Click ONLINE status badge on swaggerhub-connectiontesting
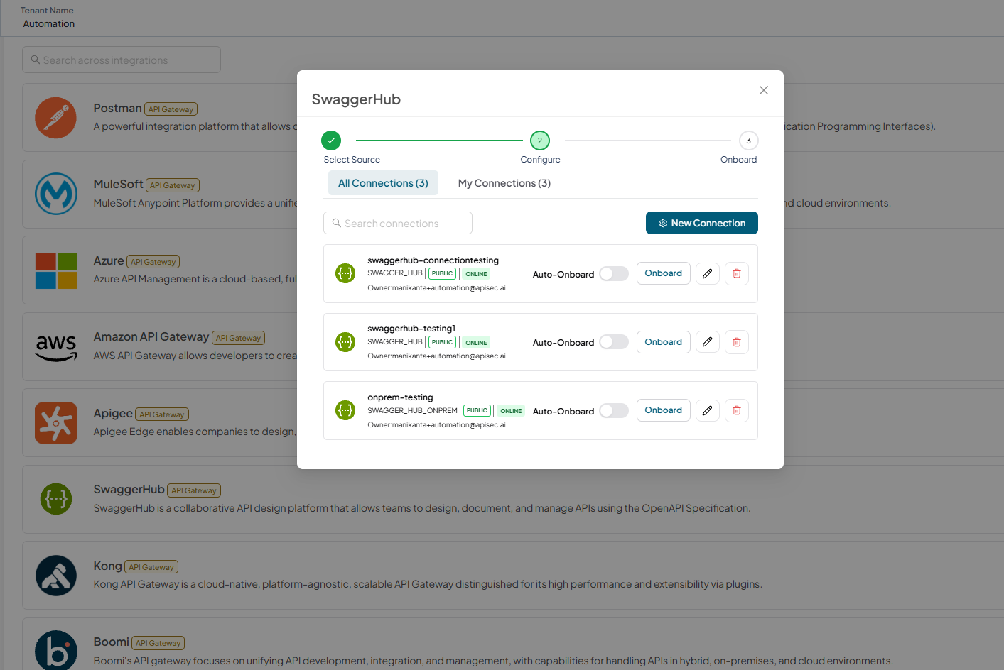This screenshot has width=1004, height=670. 477,274
